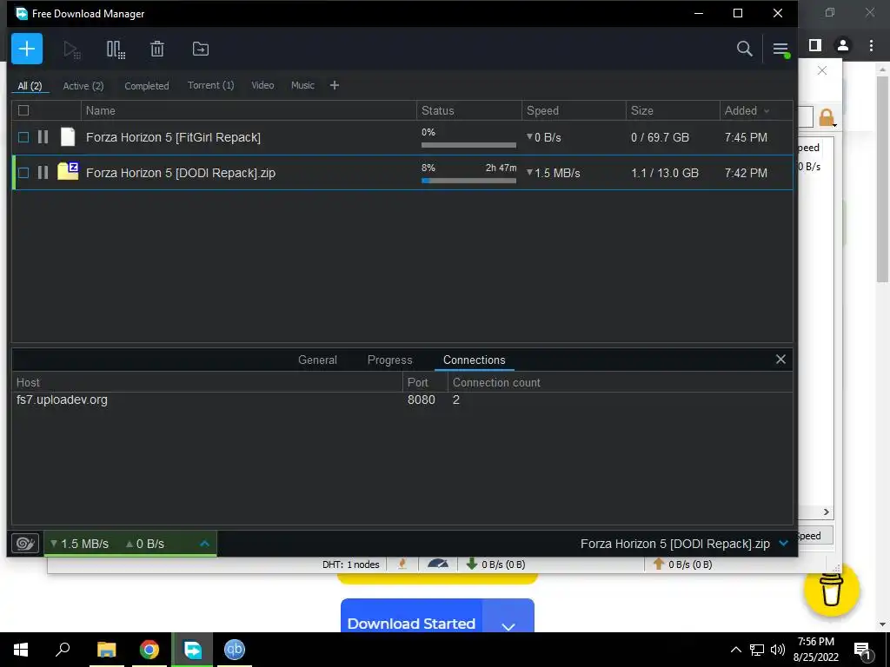The height and width of the screenshot is (667, 890).
Task: Sort downloads by Name column header
Action: (x=249, y=110)
